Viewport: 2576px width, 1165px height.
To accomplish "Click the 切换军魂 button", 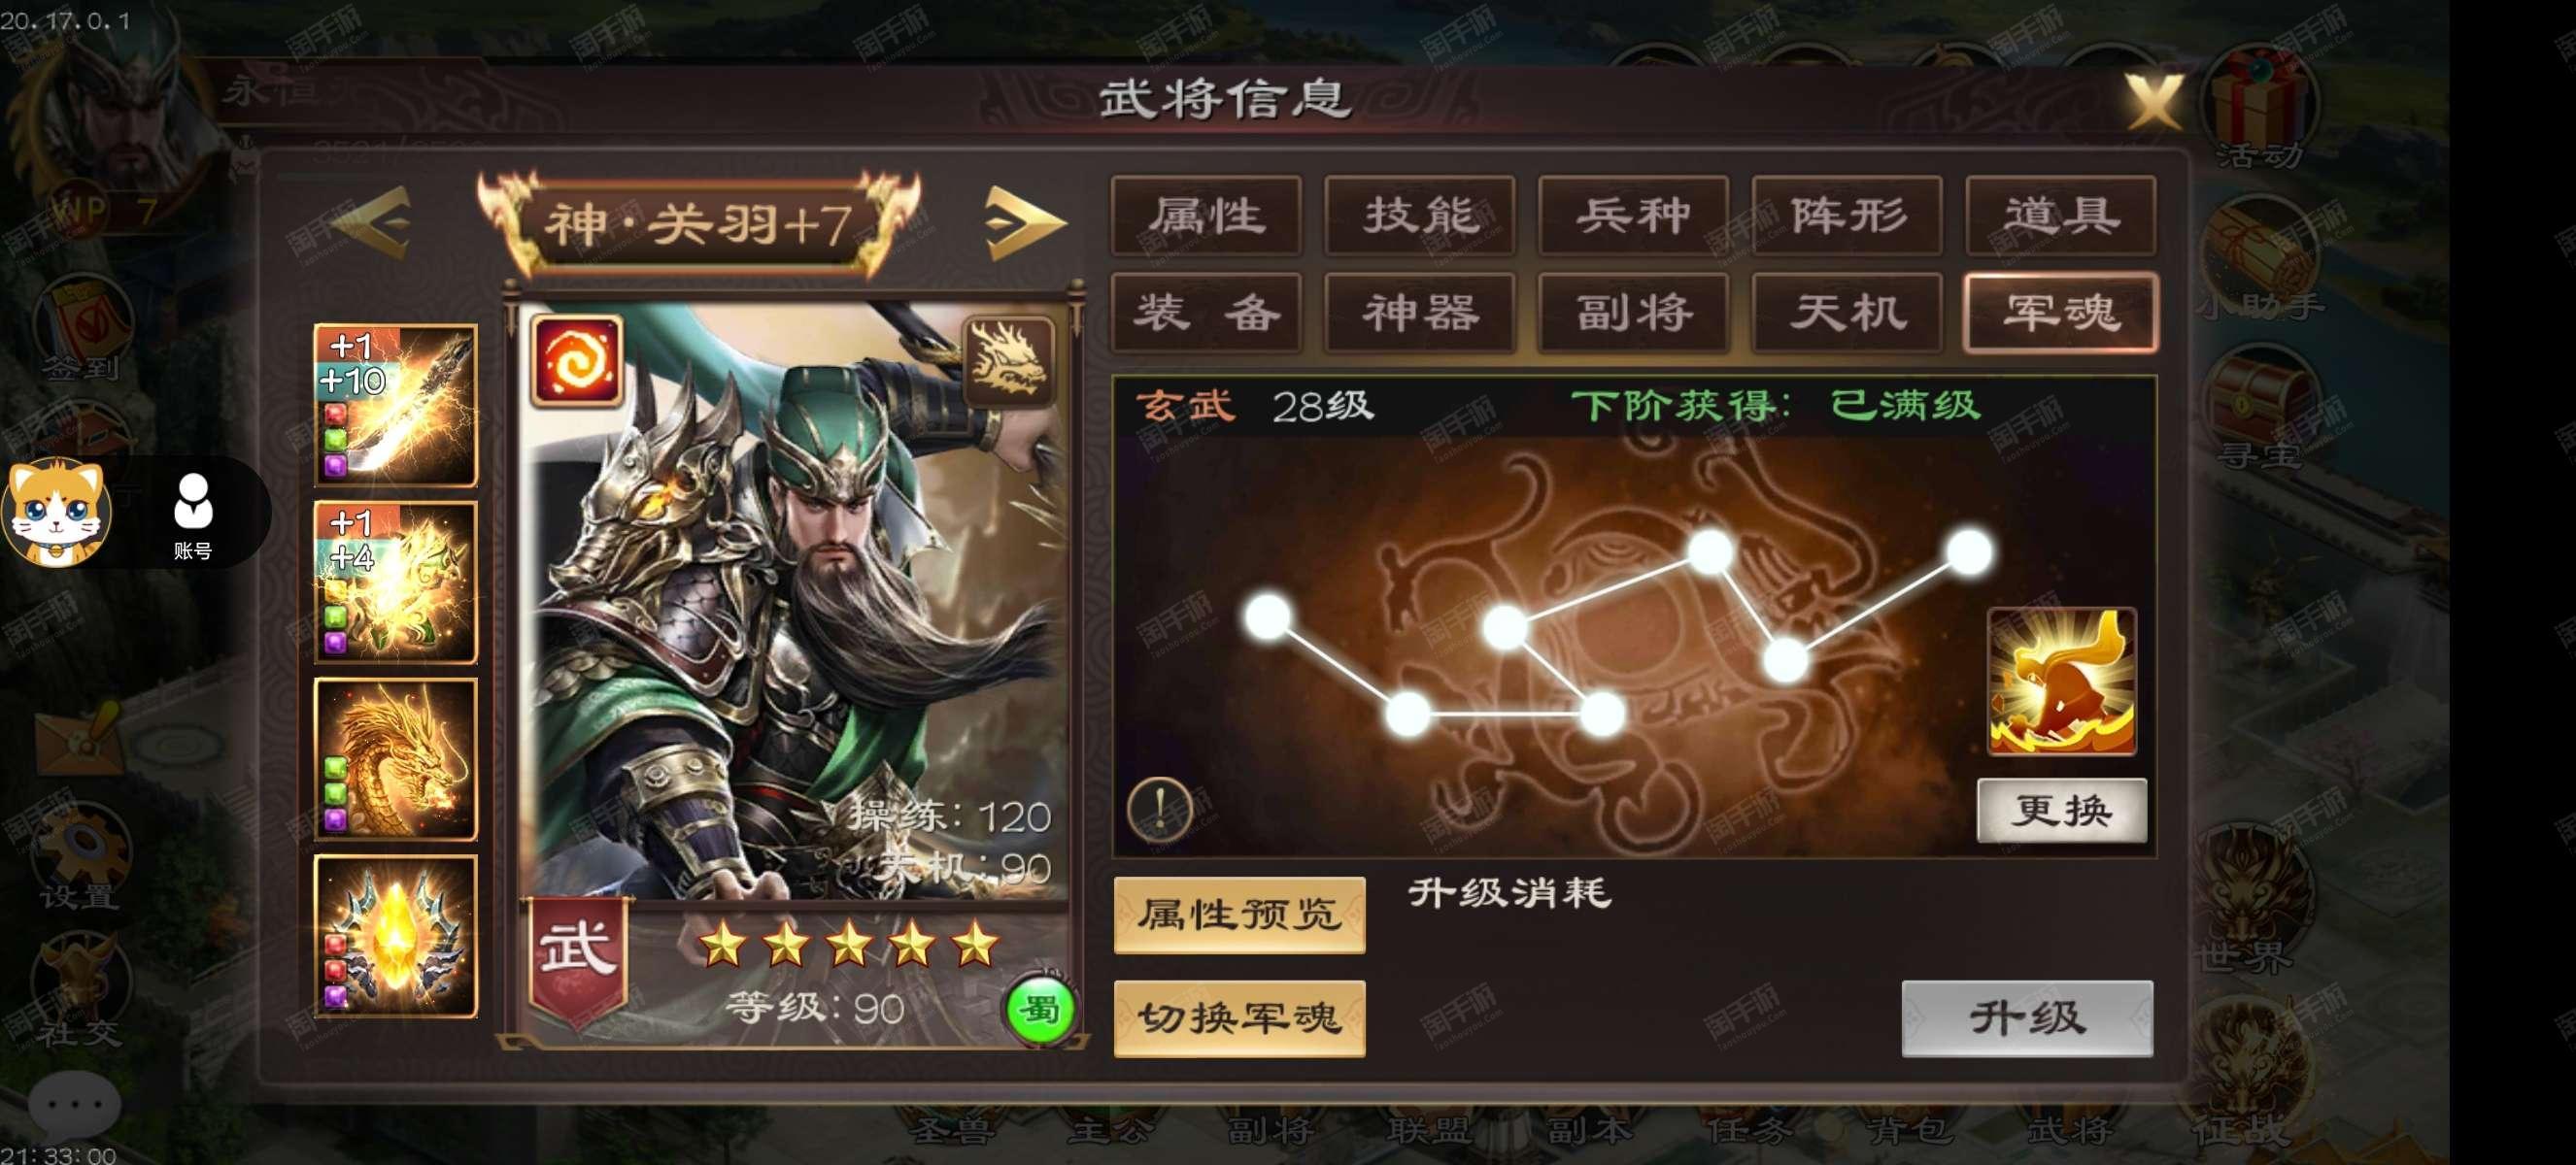I will [1240, 1018].
